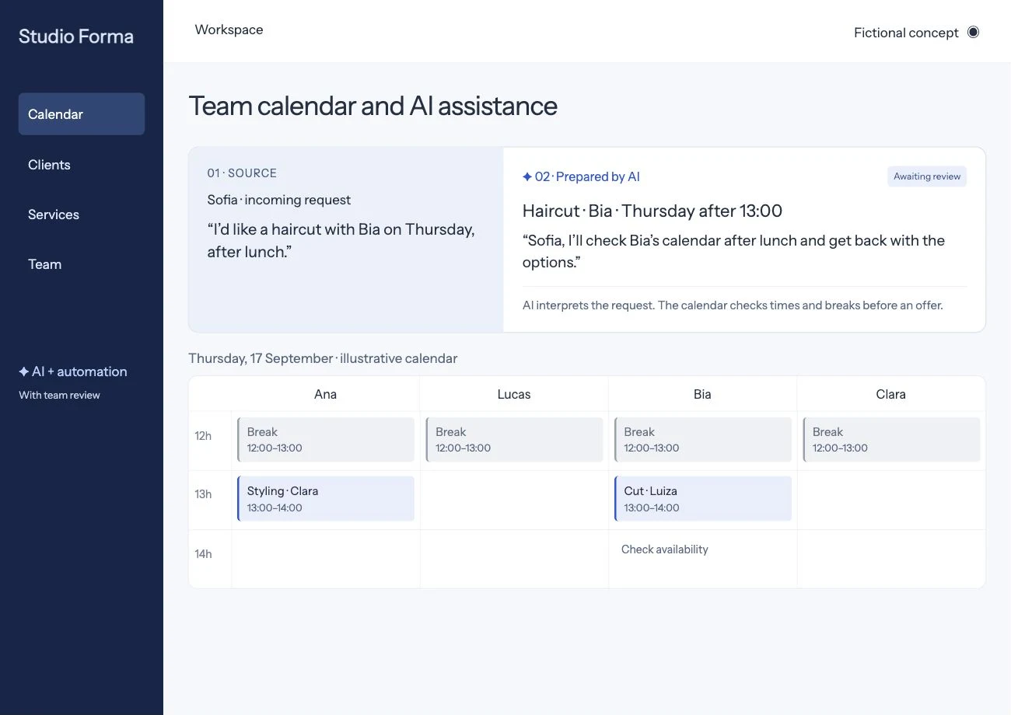Click '02 · Prepared by AI' label

587,177
